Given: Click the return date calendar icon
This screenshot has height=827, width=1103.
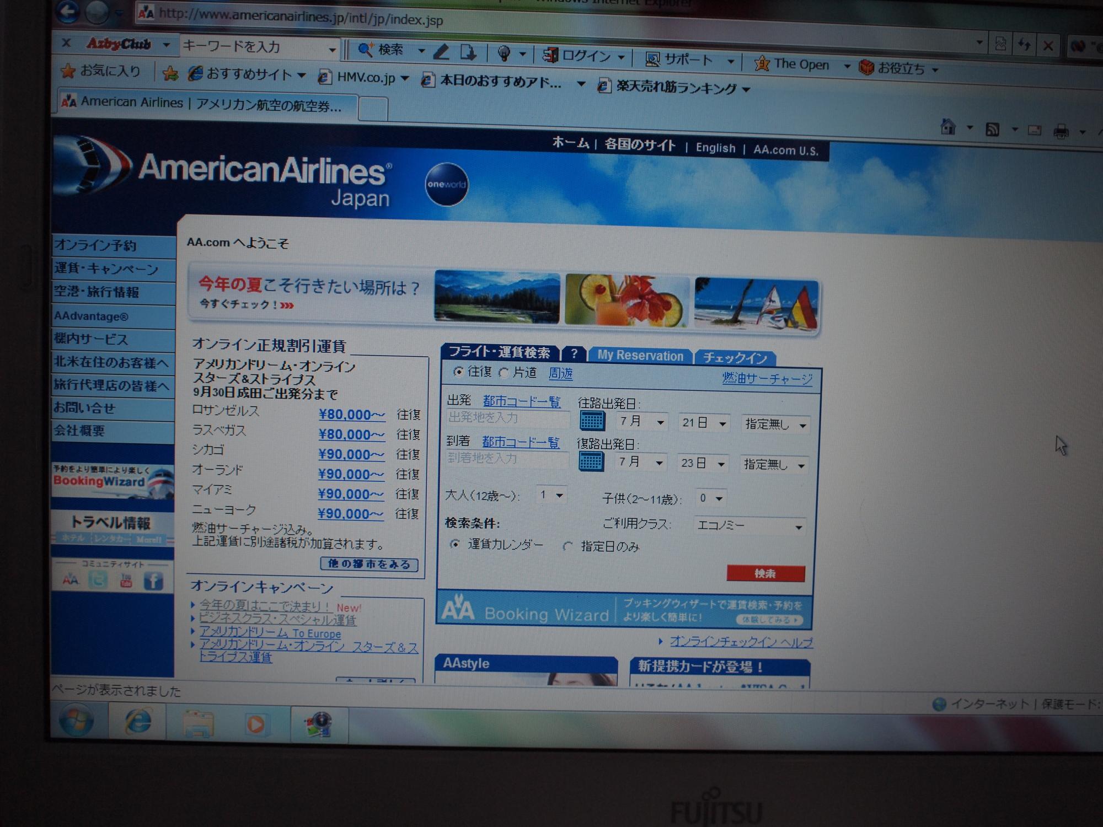Looking at the screenshot, I should [591, 461].
